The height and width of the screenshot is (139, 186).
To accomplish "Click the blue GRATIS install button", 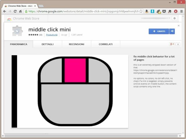I will (159, 31).
